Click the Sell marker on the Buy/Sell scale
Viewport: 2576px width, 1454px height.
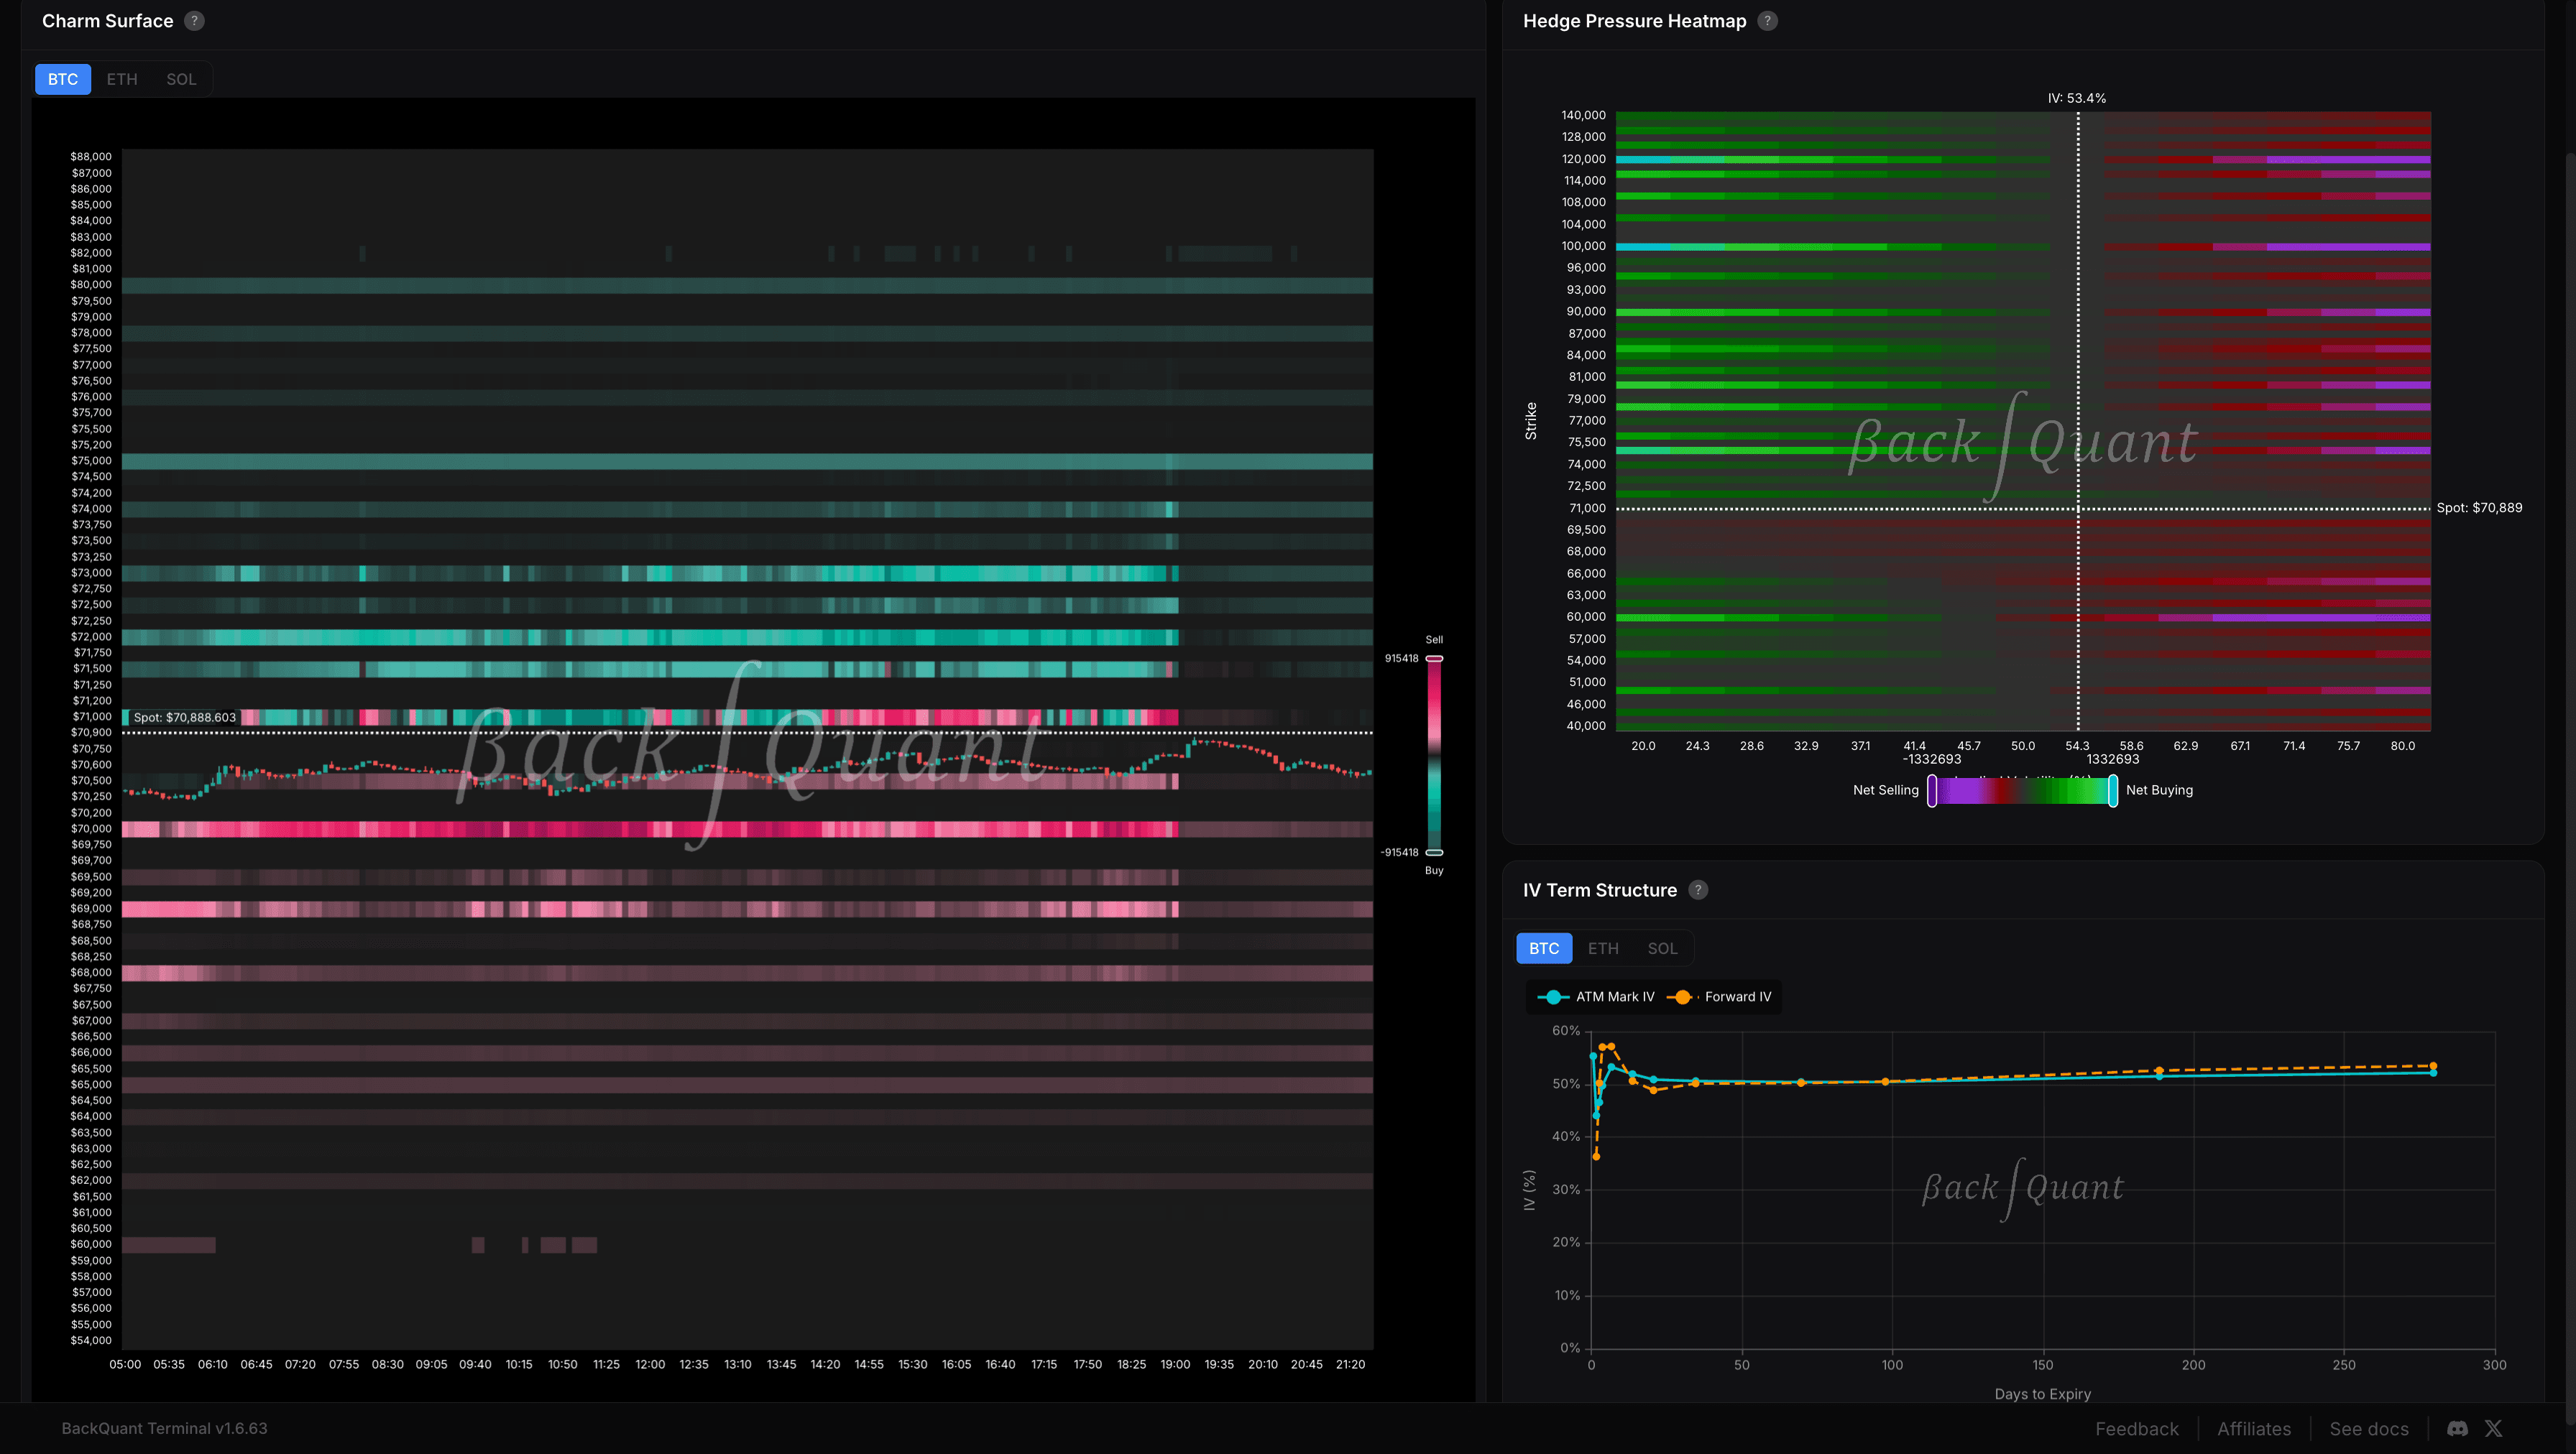click(1434, 657)
